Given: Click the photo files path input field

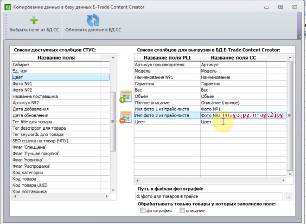Looking at the screenshot, I should 208,196.
